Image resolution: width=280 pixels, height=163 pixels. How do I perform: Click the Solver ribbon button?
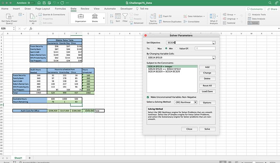click(253, 23)
